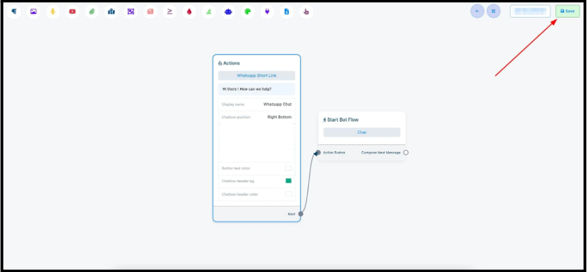
Task: Click the green paperclip attachment icon
Action: [92, 11]
